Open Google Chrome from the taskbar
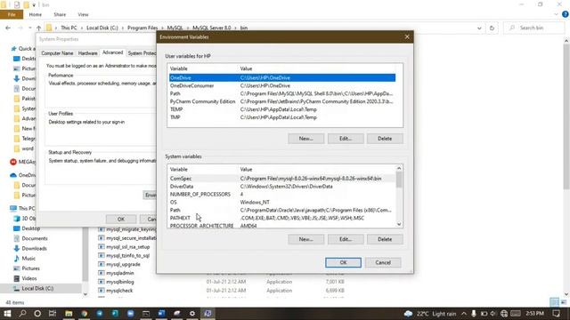570x320 pixels. [85, 314]
